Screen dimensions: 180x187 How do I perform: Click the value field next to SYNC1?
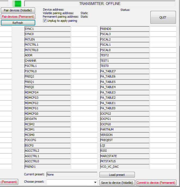[84, 29]
